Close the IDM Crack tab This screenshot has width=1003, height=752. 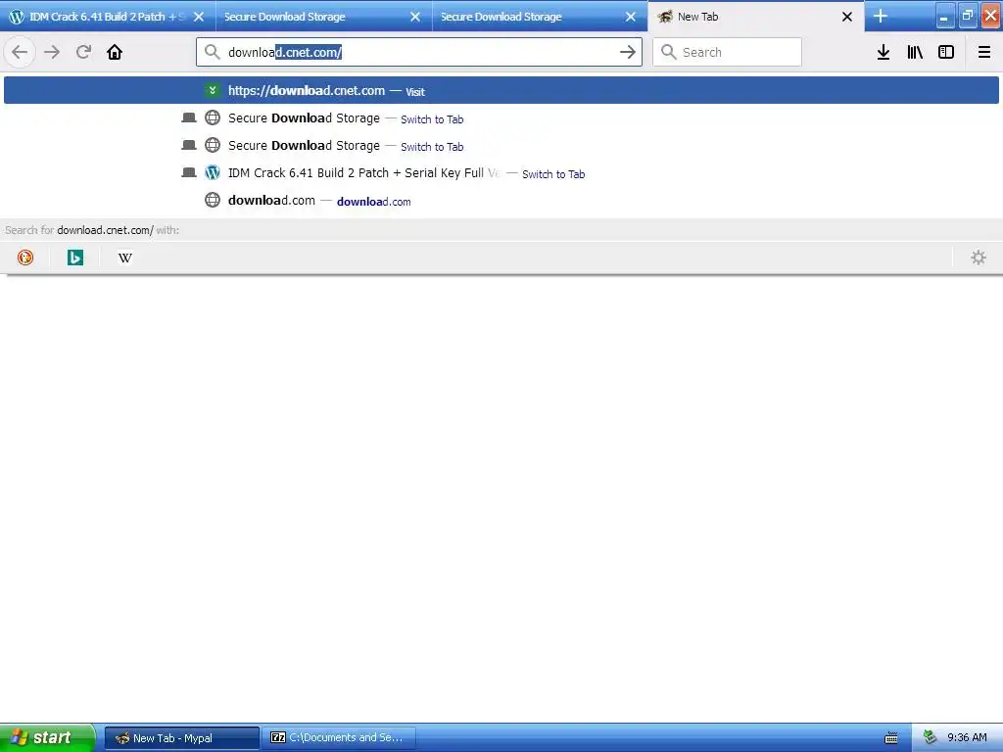coord(199,17)
